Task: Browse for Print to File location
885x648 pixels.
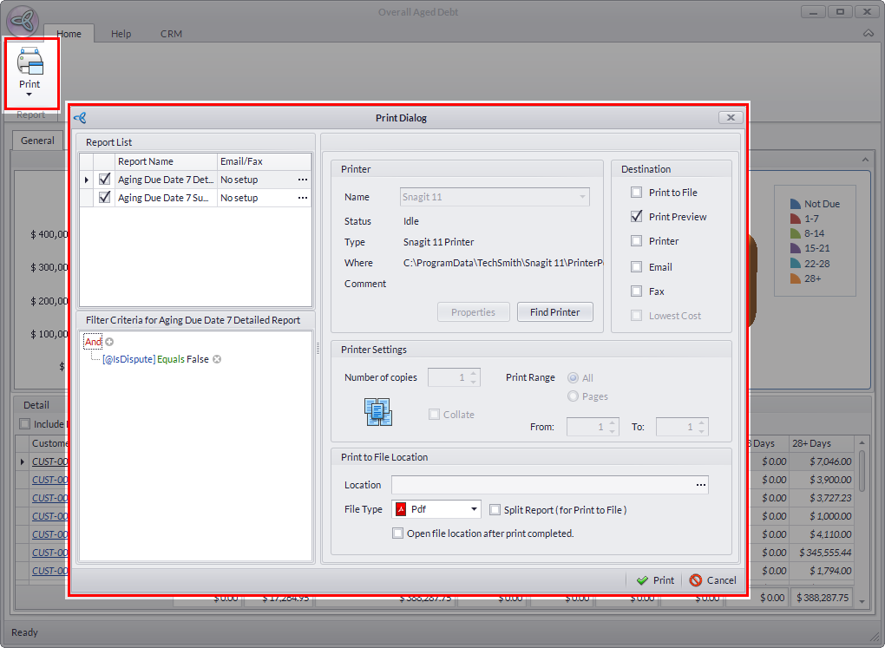Action: [x=700, y=485]
